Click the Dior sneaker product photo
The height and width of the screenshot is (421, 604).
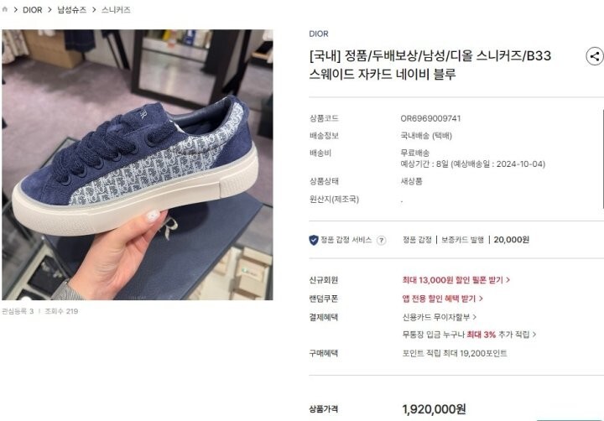(x=138, y=165)
